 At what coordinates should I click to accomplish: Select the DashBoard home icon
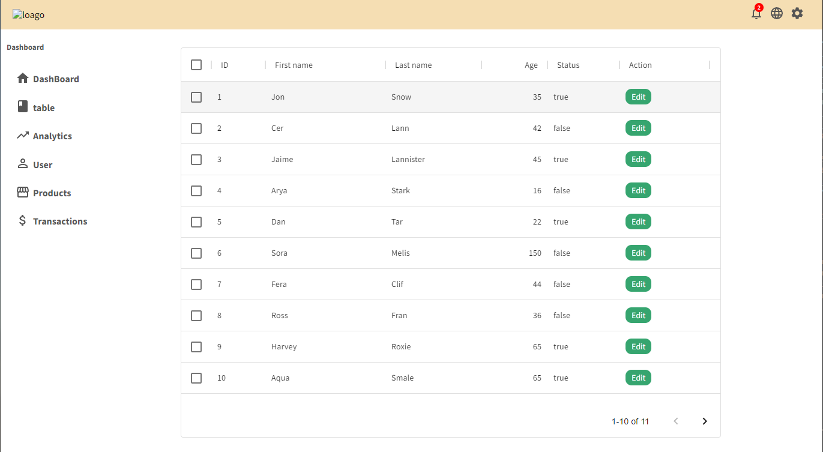tap(23, 78)
